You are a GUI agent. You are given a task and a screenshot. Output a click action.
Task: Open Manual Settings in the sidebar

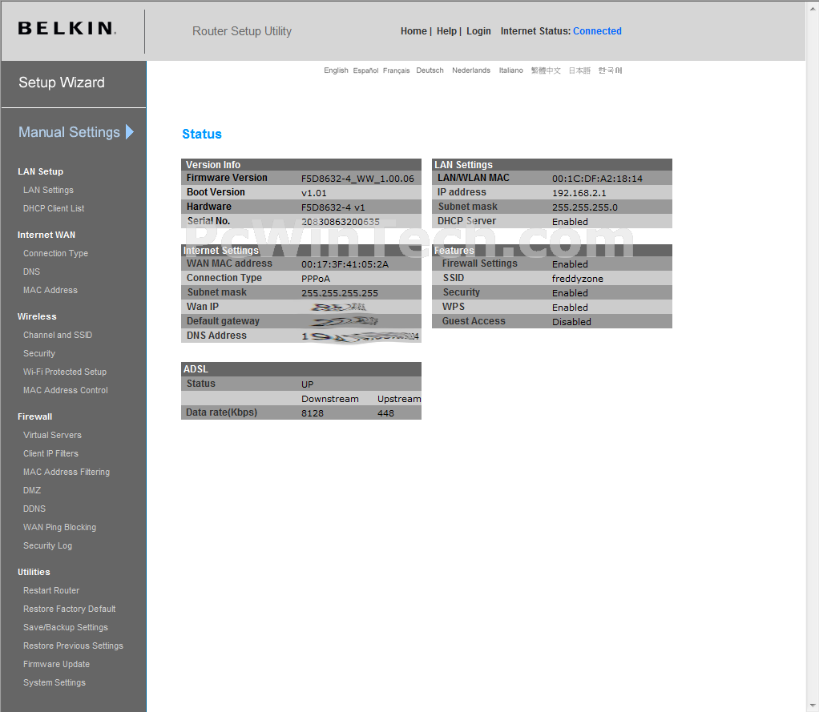69,132
